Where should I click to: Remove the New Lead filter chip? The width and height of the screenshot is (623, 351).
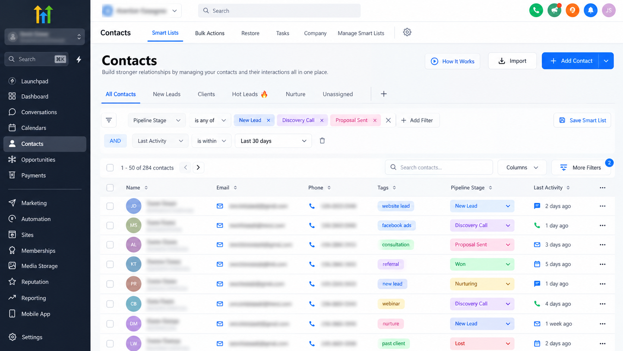pyautogui.click(x=268, y=120)
